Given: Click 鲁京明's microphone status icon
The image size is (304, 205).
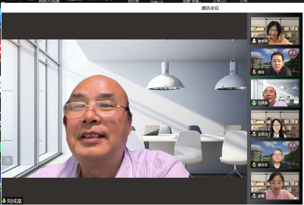Looking at the screenshot, I should (x=254, y=41).
